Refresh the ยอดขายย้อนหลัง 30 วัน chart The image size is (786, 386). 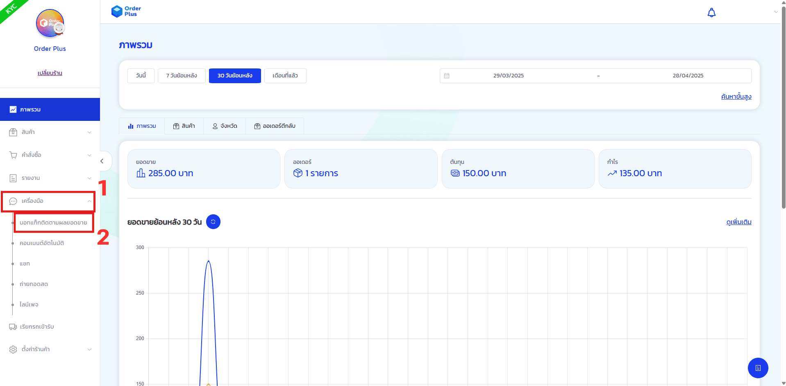[x=213, y=222]
